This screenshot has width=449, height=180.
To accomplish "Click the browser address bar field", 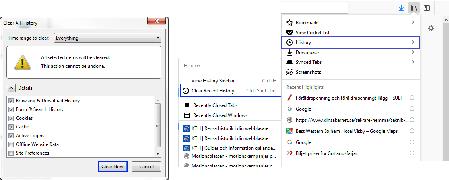I will pyautogui.click(x=314, y=8).
